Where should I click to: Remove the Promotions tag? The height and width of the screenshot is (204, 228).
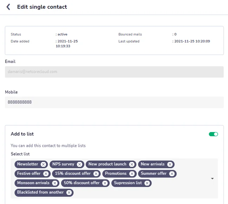point(132,174)
